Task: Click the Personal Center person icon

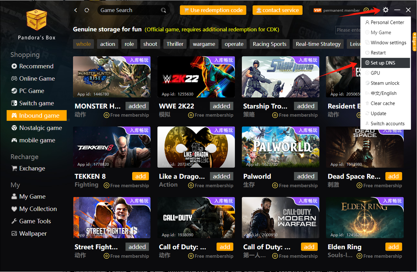Action: click(x=367, y=22)
